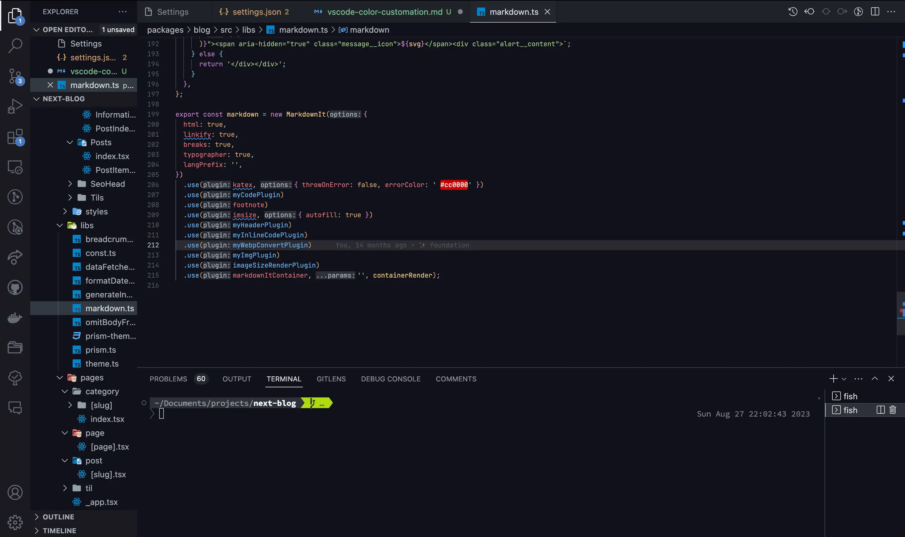The image size is (905, 537).
Task: Click the markdown breadcrumb in path bar
Action: (x=369, y=30)
